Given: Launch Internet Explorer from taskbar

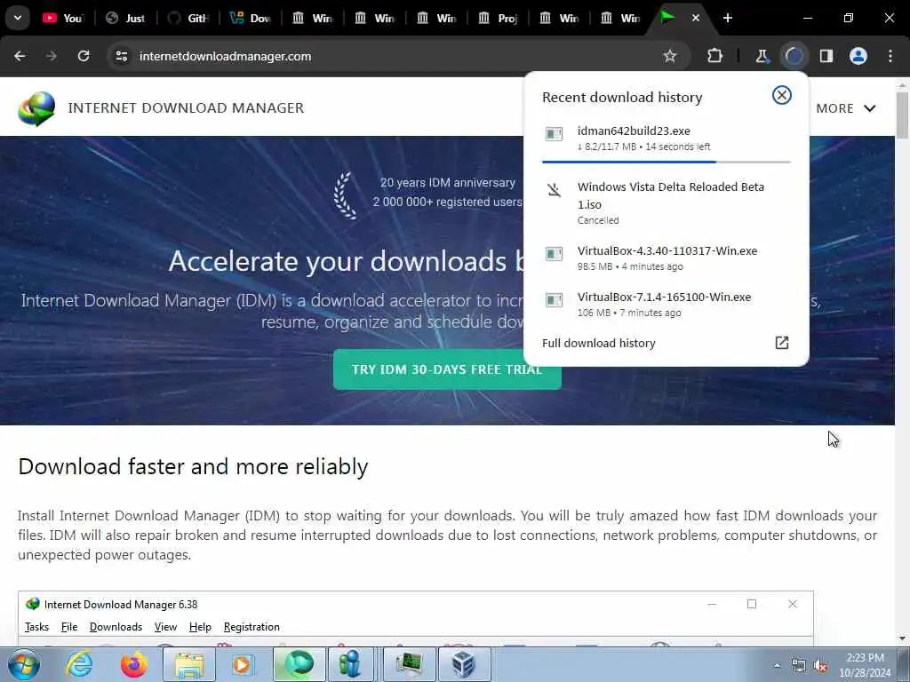Looking at the screenshot, I should click(78, 664).
